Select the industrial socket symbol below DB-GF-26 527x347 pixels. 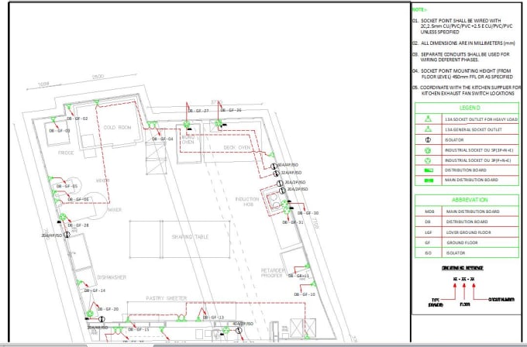218,123
